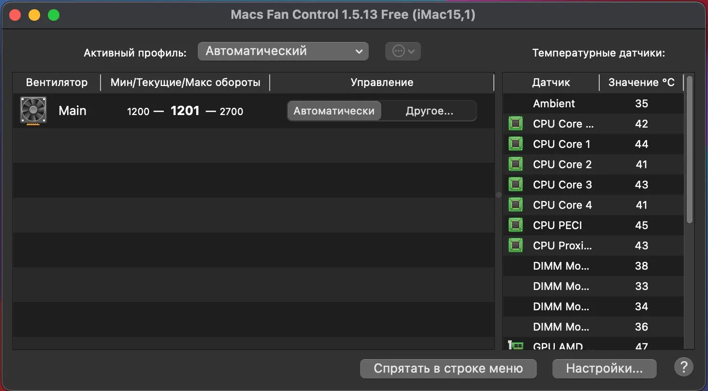Click the CPU Core 3 chip icon
This screenshot has height=391, width=708.
pos(516,185)
